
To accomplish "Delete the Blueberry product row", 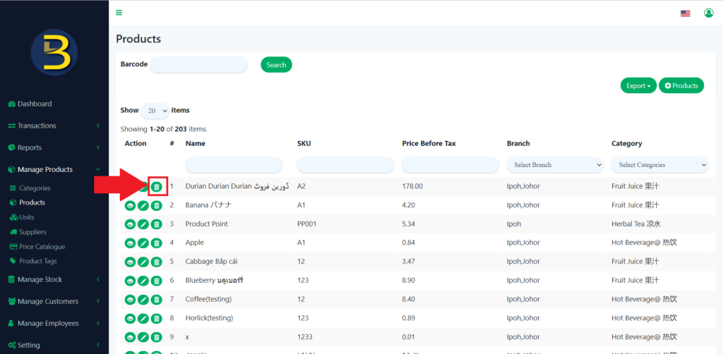I will (x=156, y=281).
